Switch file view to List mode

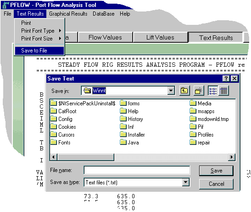pos(213,91)
